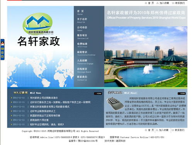The image size is (193, 145).
Task: Click the footer 联系我们 envelope icon
Action: [x=178, y=130]
